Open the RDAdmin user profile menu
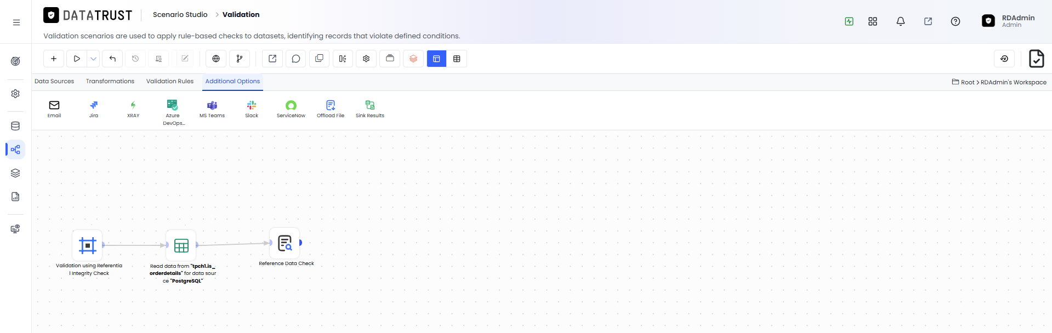This screenshot has width=1052, height=333. click(1009, 21)
